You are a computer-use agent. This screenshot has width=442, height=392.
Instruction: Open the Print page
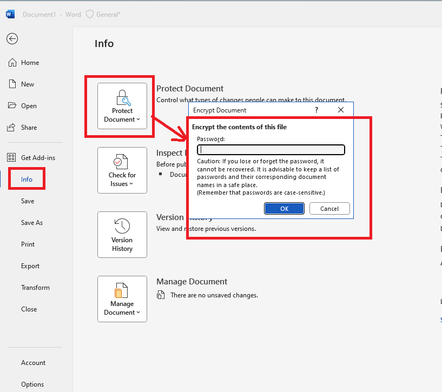click(x=28, y=244)
